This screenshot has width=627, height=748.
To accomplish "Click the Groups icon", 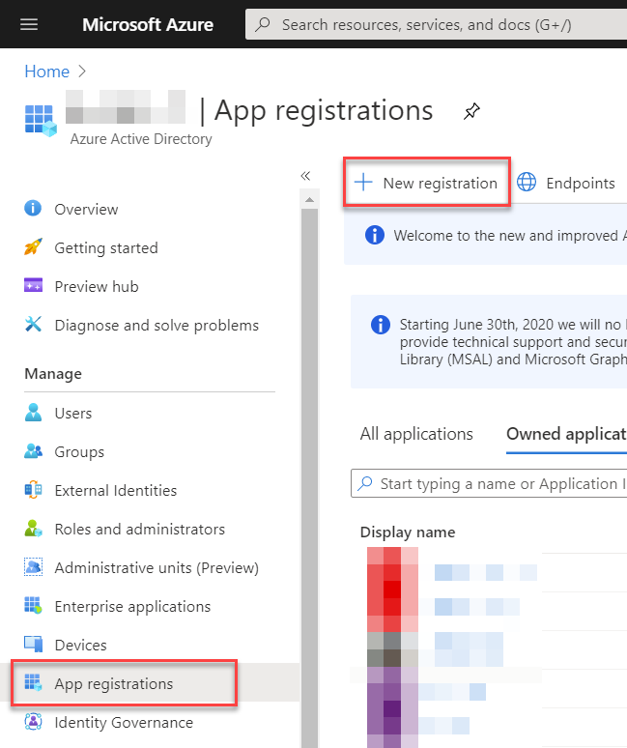I will pos(33,450).
